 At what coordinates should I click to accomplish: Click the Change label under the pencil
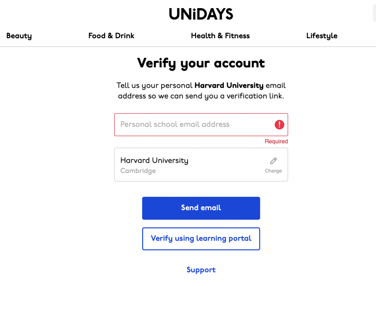pos(273,171)
